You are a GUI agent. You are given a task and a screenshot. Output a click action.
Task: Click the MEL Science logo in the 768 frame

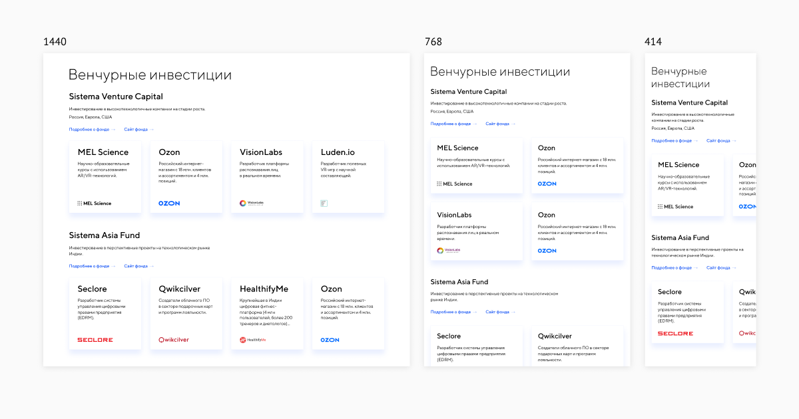coord(455,184)
